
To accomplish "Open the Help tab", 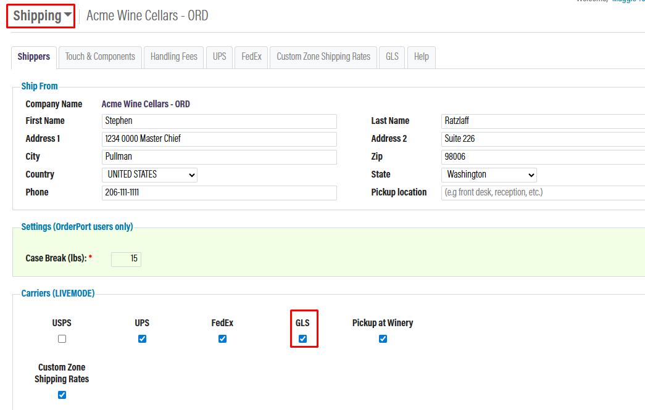I will 421,57.
